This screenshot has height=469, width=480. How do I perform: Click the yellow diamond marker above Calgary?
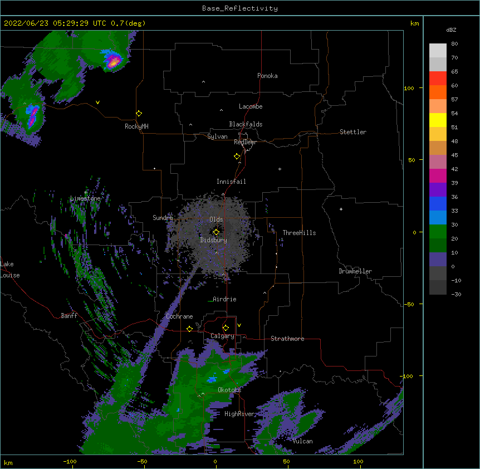[x=226, y=328]
